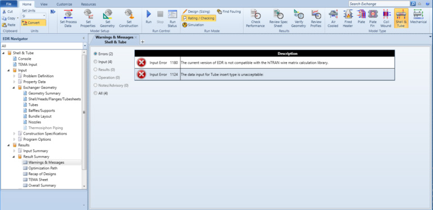This screenshot has width=433, height=210.
Task: Switch to the Resources ribbon tab
Action: [x=89, y=4]
